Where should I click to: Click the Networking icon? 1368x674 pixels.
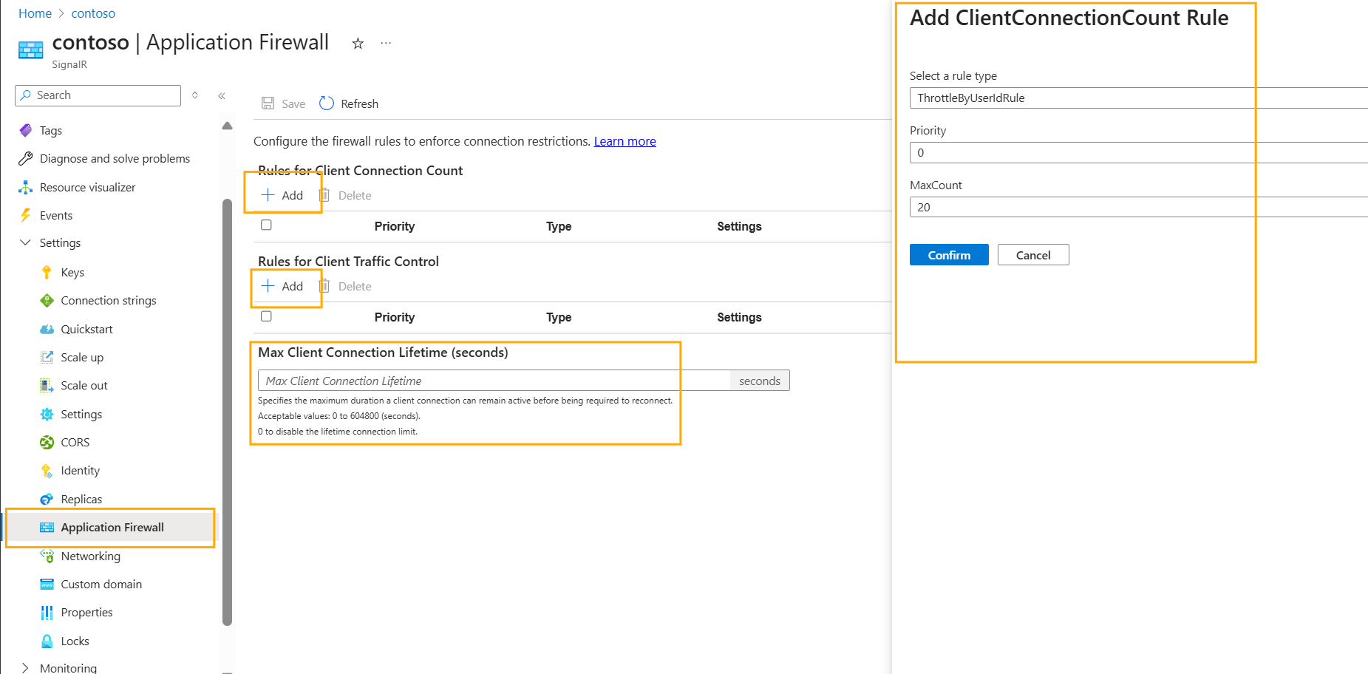47,556
